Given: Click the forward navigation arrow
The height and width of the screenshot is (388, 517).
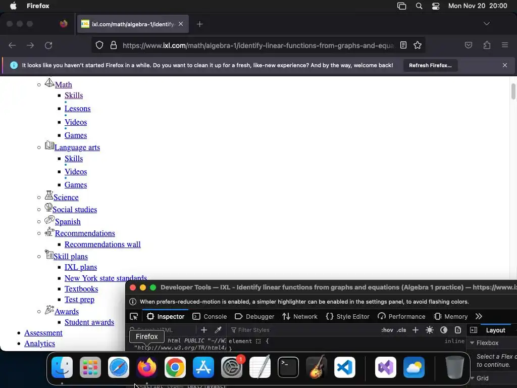Looking at the screenshot, I should pyautogui.click(x=30, y=45).
